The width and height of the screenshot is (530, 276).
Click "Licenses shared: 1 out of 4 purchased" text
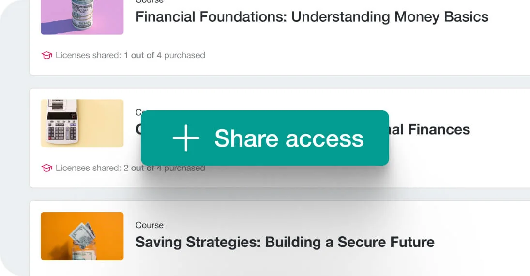(130, 55)
